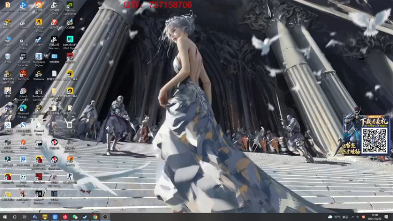Launch the Origin desktop shortcut
The width and height of the screenshot is (393, 221).
click(x=23, y=144)
